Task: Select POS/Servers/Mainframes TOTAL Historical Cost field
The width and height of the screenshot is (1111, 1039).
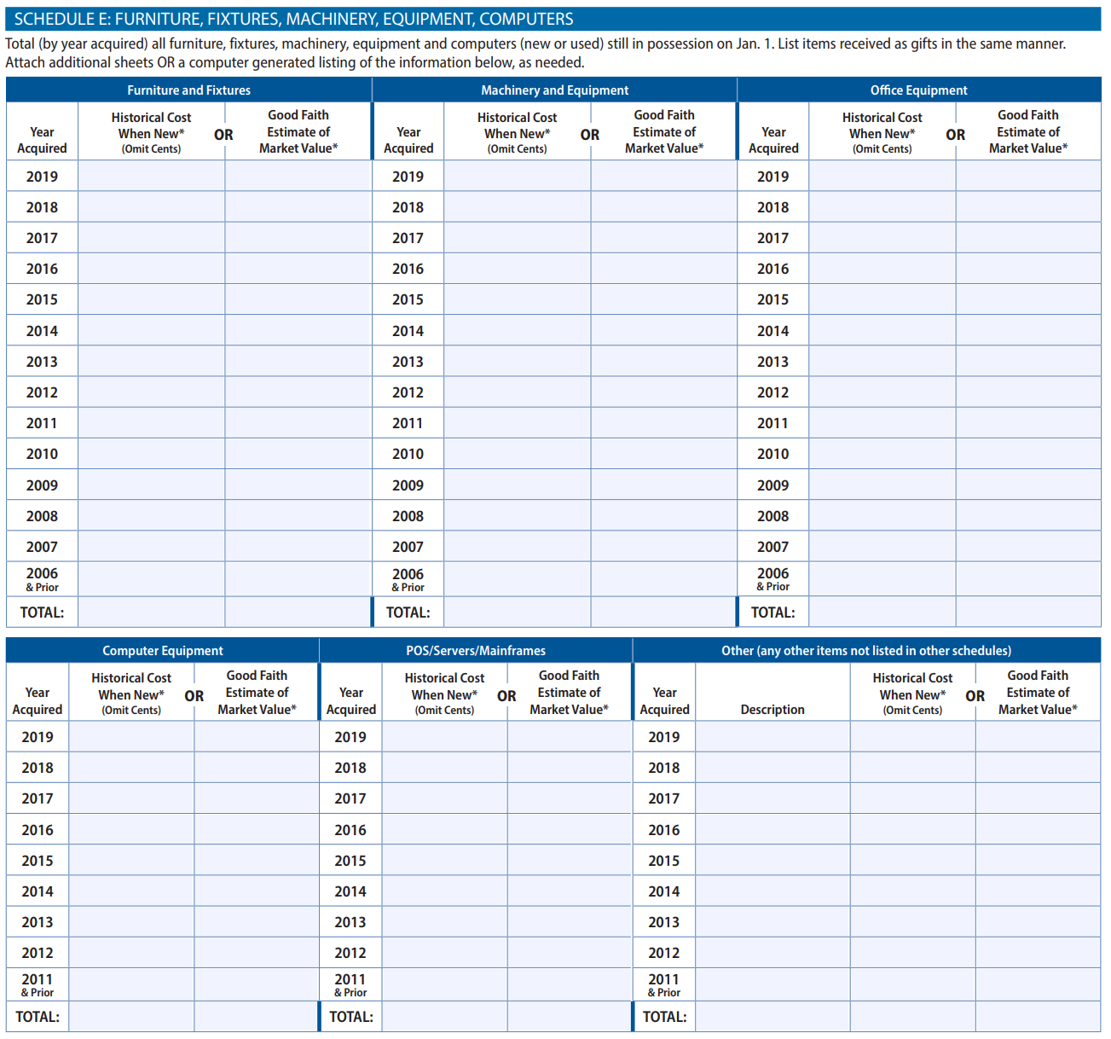Action: point(444,1016)
